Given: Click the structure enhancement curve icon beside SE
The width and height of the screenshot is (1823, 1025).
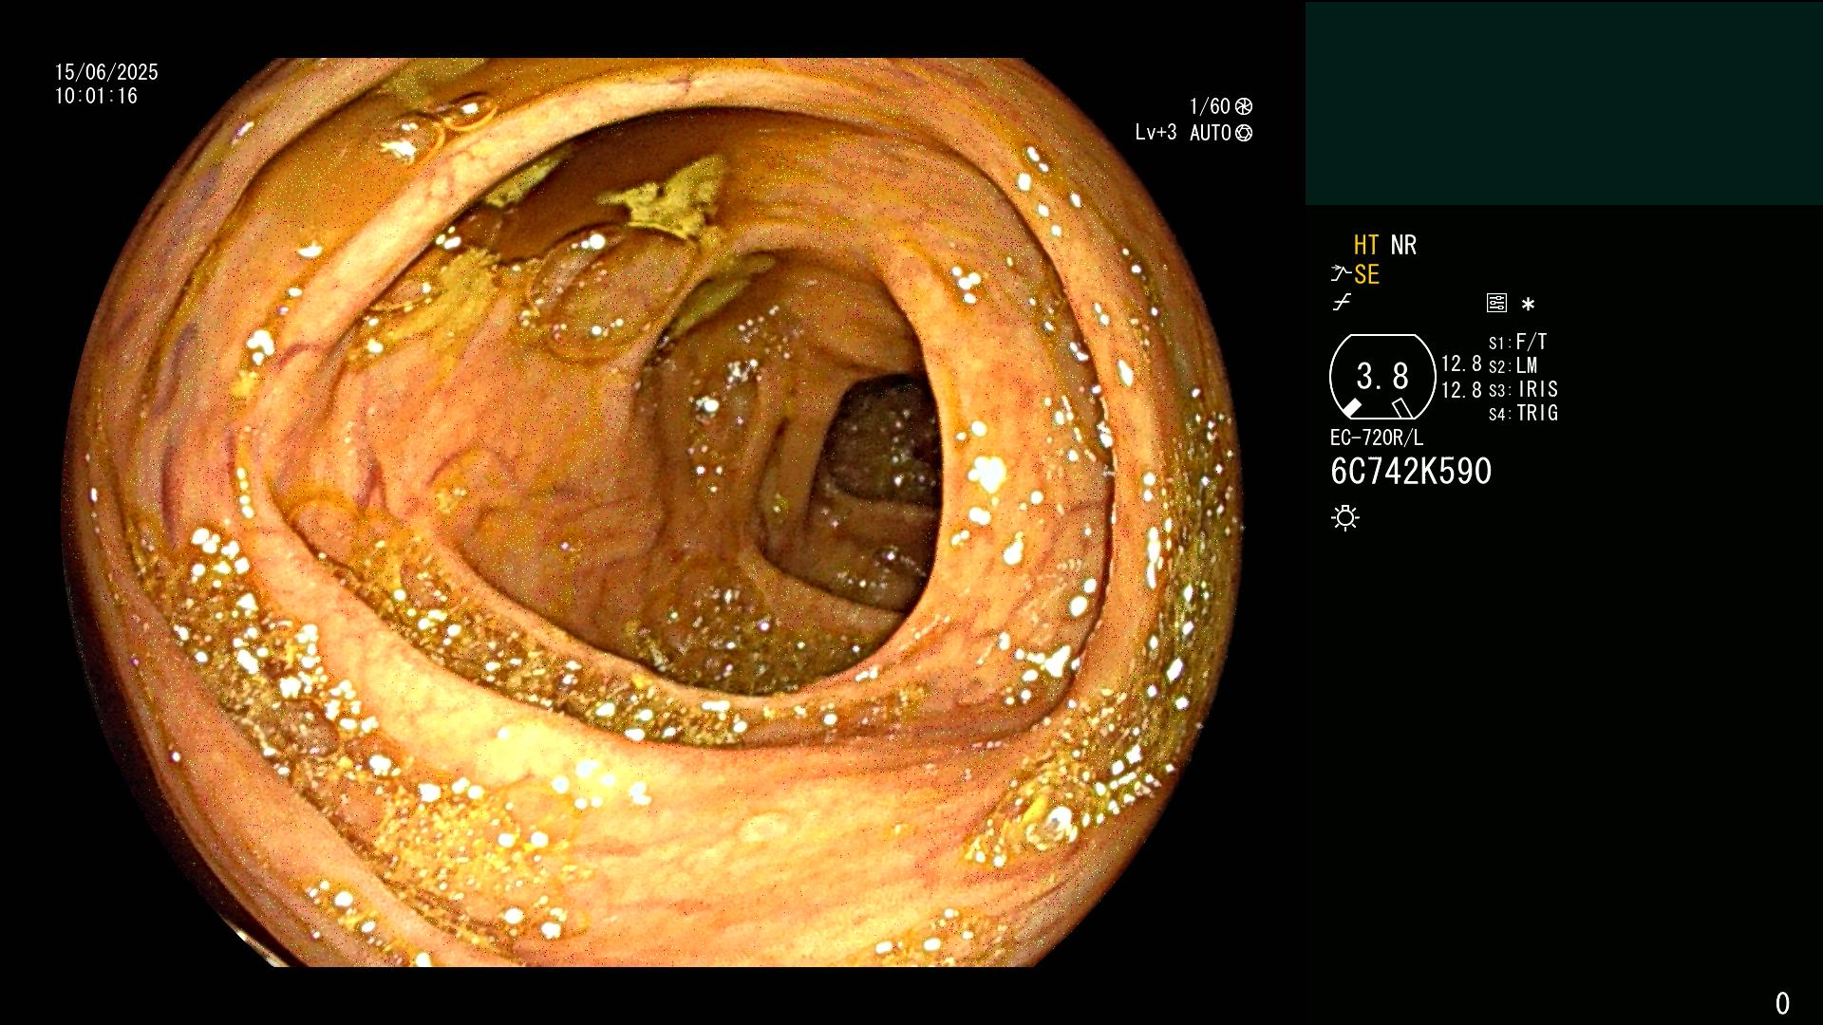Looking at the screenshot, I should 1341,274.
